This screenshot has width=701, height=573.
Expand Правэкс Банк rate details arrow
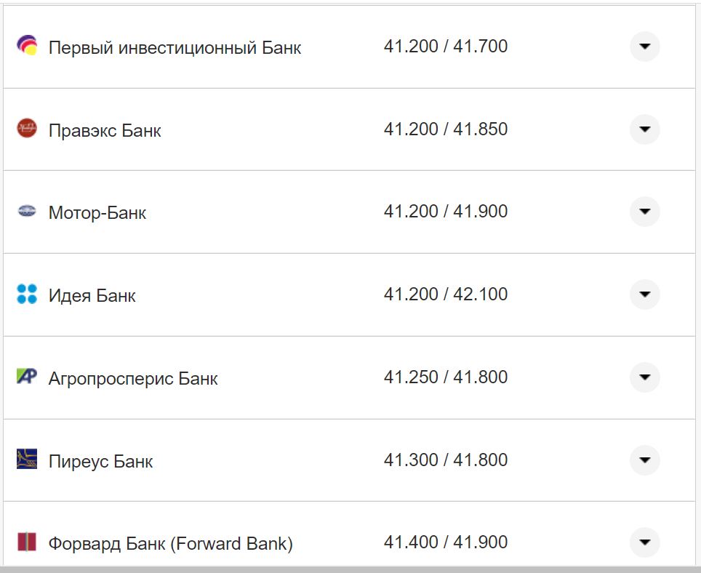[x=644, y=129]
